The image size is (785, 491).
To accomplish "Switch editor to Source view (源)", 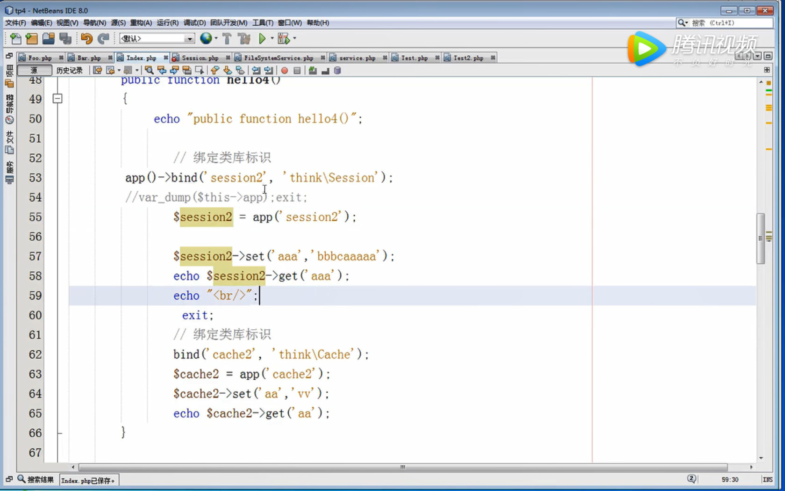I will pyautogui.click(x=34, y=70).
